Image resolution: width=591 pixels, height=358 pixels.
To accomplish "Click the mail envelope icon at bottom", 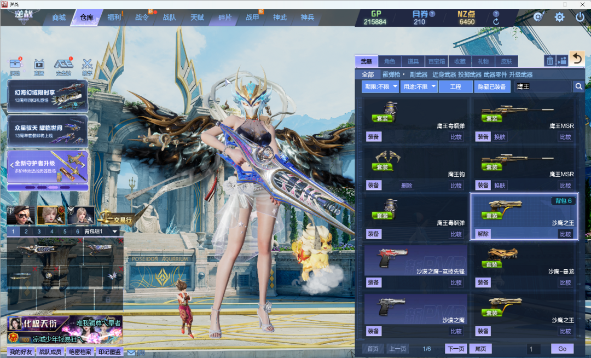I will pos(131,353).
